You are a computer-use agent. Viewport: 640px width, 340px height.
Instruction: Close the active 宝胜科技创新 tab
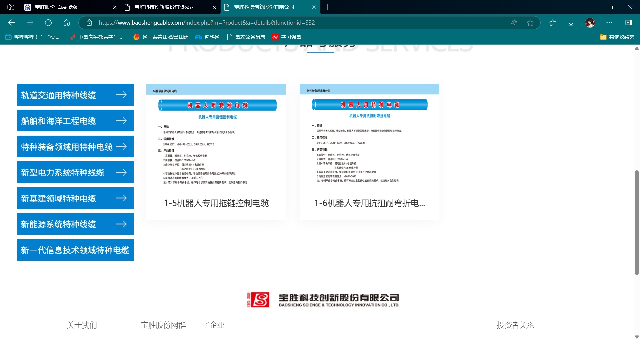(x=314, y=7)
